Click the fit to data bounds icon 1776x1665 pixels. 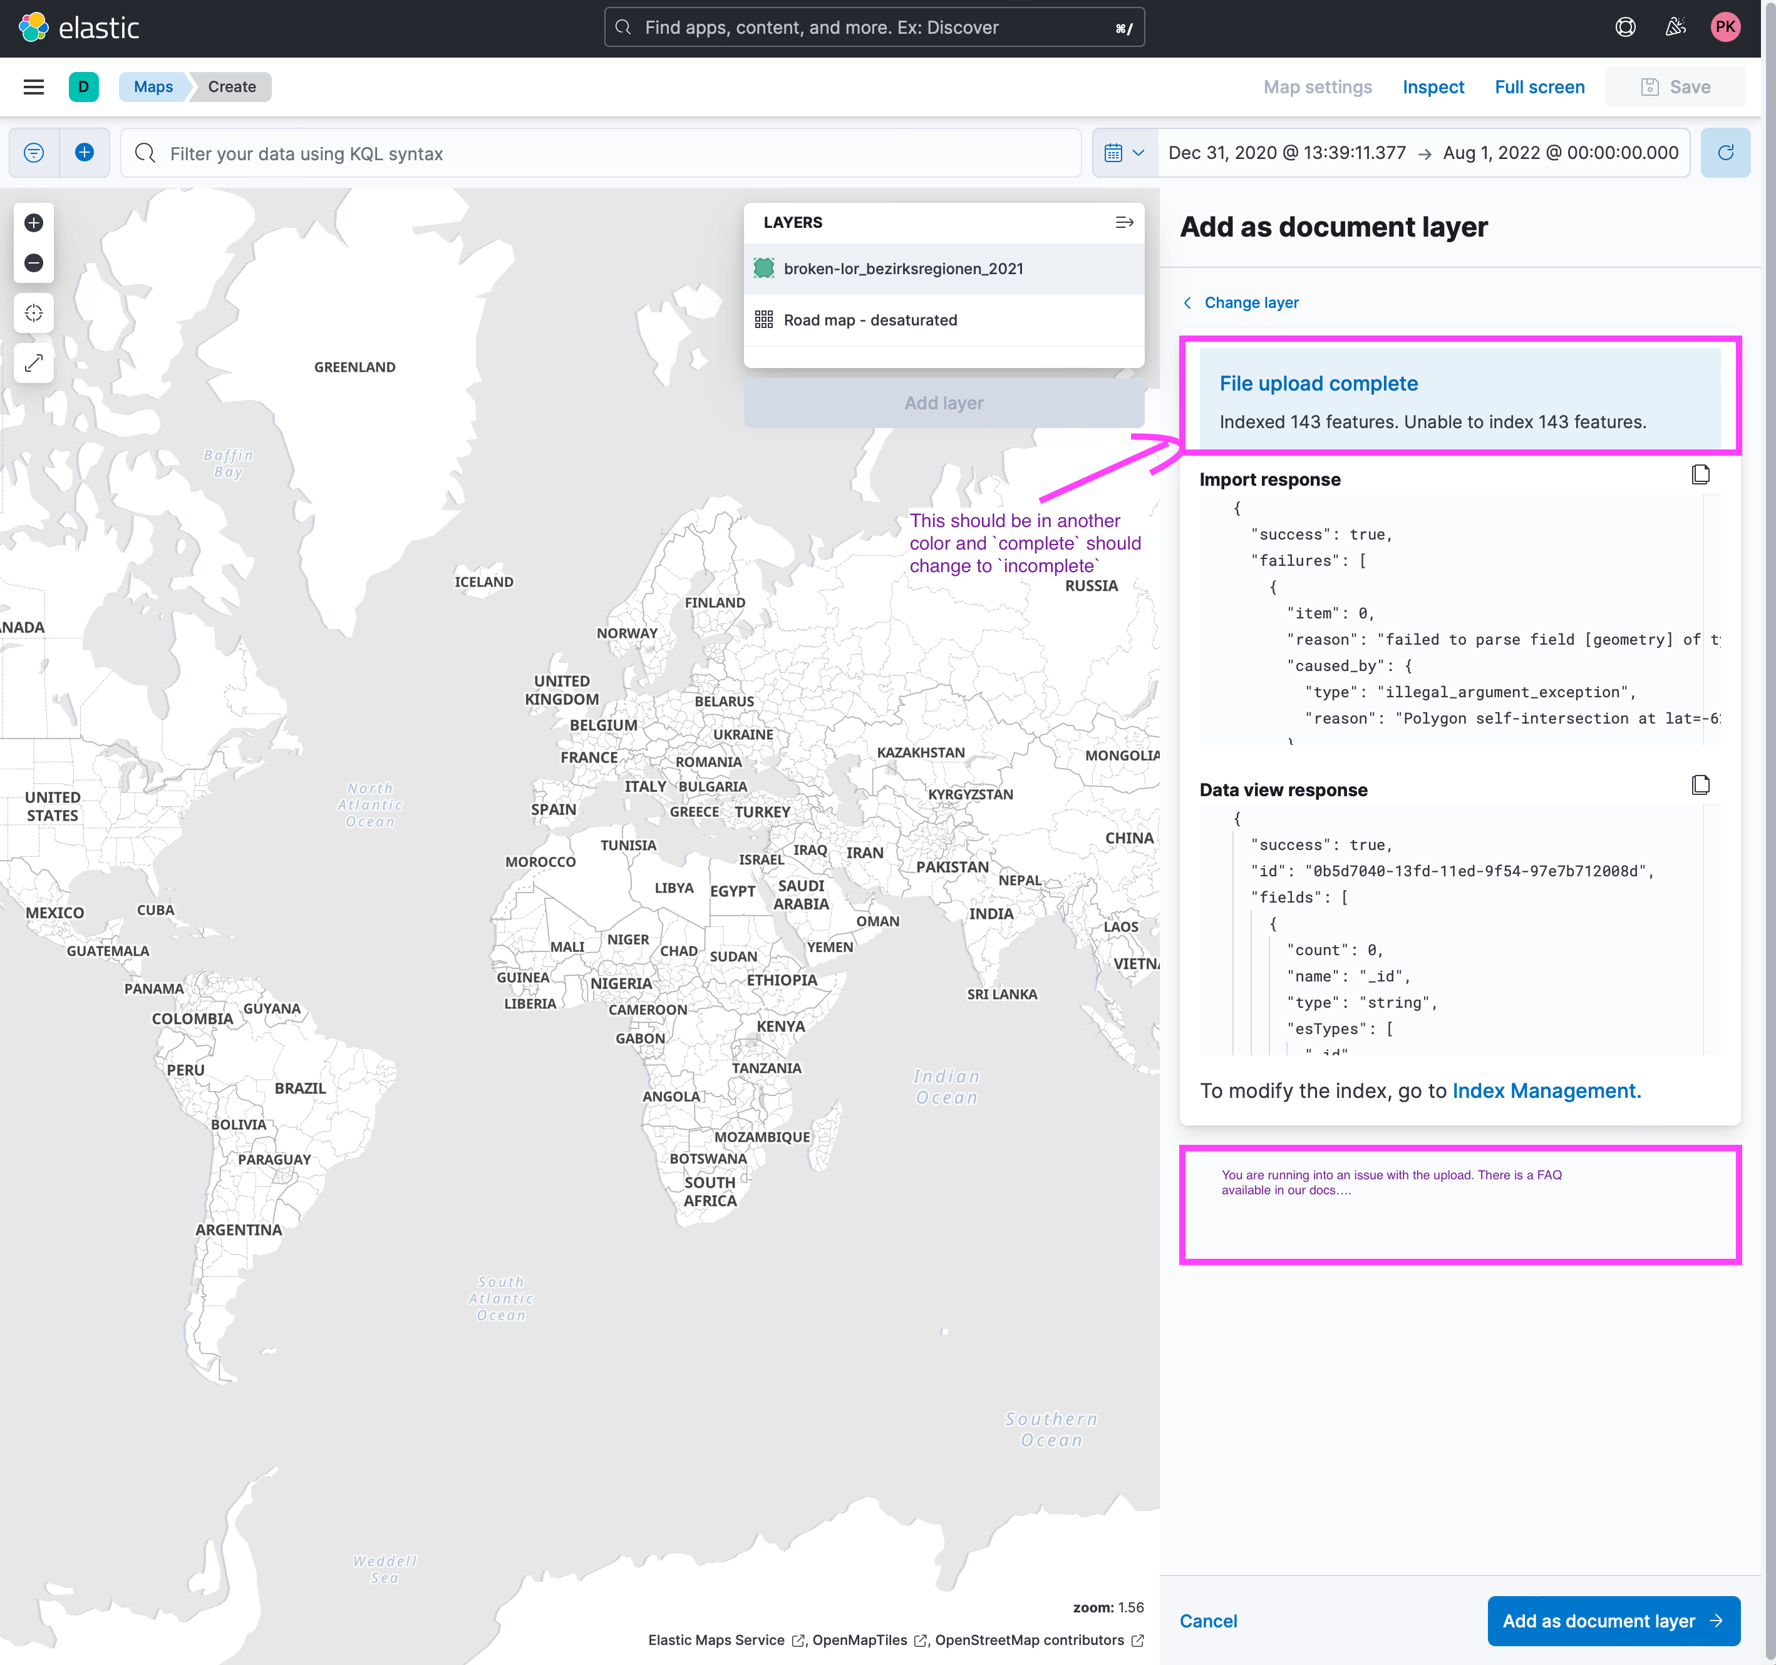34,314
